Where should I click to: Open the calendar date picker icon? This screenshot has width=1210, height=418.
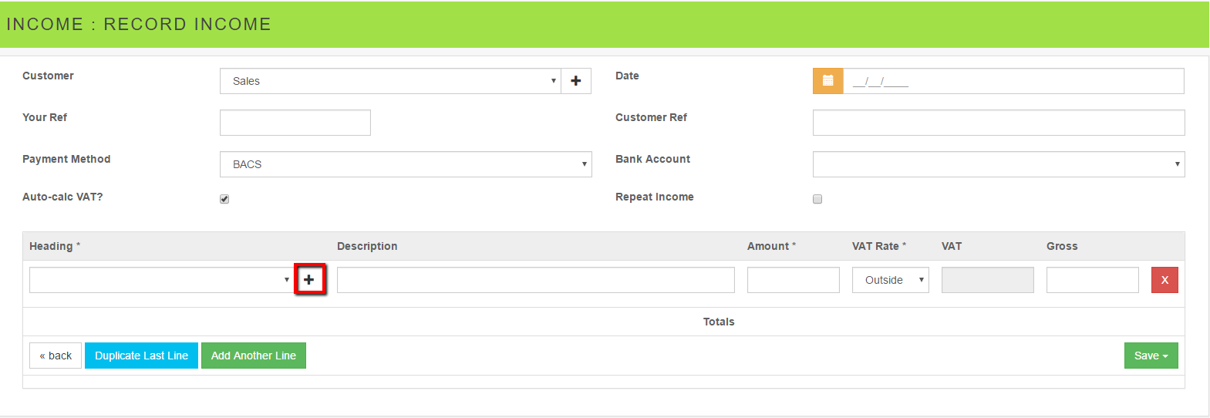(827, 81)
